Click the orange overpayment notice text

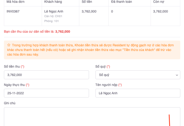tap(92, 50)
